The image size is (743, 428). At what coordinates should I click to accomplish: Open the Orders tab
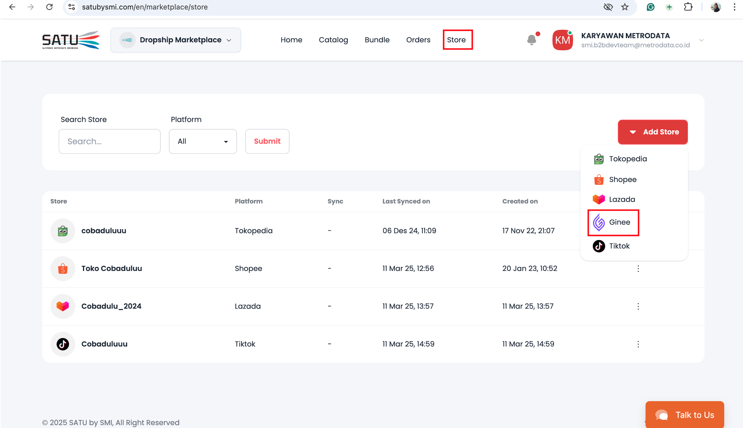pos(418,40)
